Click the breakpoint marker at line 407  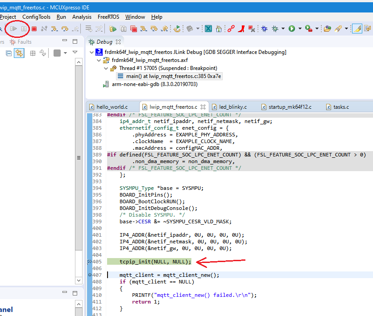(90, 275)
